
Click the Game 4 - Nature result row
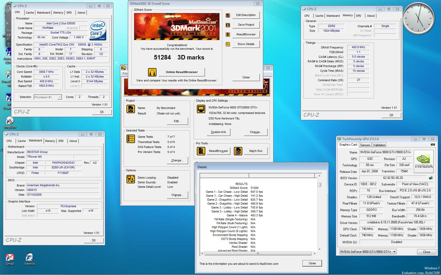click(245, 216)
